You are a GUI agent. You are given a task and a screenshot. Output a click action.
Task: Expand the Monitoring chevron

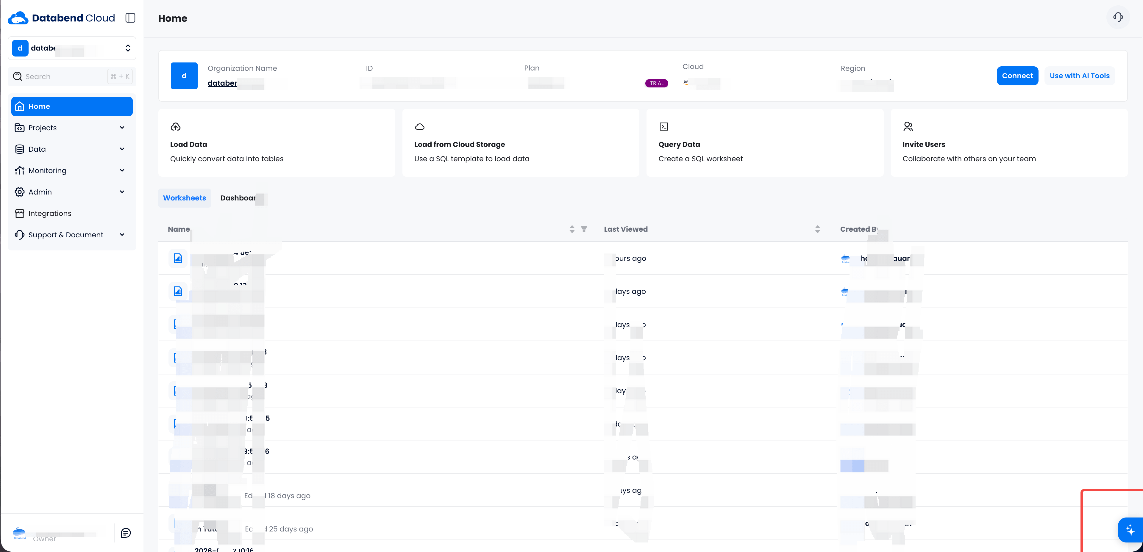122,170
